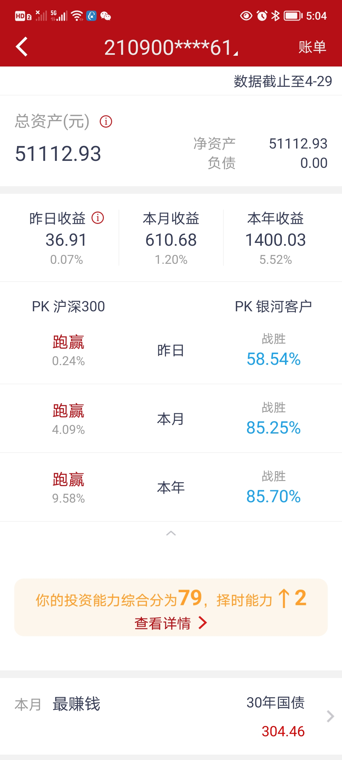
Task: Tap the WeChat status bar icon
Action: (105, 16)
